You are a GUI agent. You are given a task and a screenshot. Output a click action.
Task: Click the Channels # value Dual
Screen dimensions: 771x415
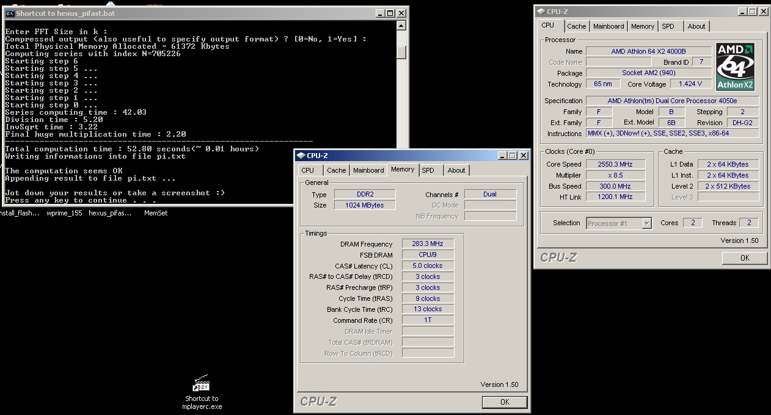click(x=490, y=194)
